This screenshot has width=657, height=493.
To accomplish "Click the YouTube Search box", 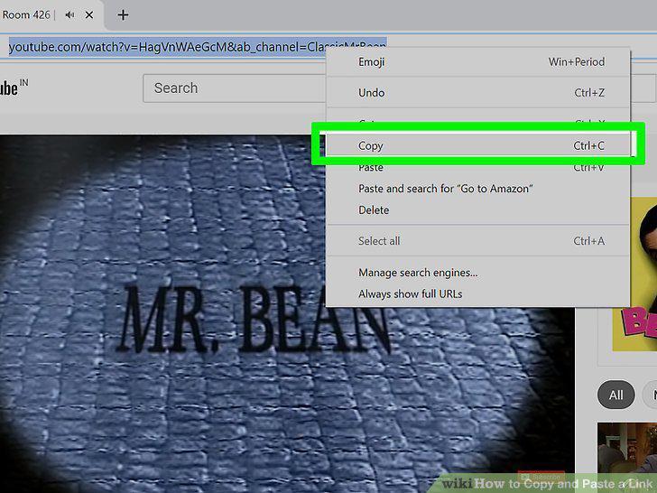I will [x=235, y=88].
